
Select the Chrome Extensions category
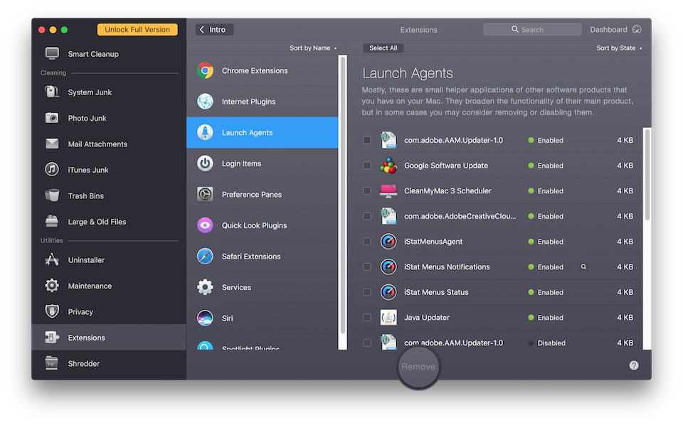point(263,70)
